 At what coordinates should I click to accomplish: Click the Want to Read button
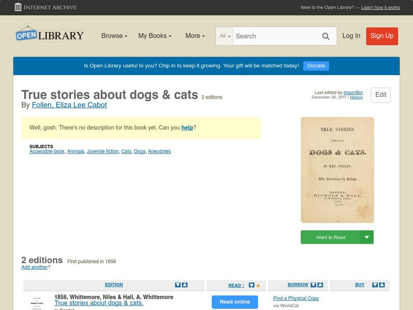330,237
